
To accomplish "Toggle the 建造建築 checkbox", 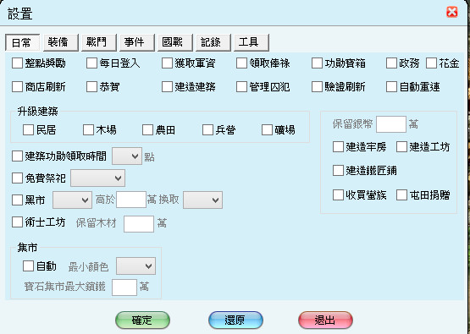I will [x=167, y=87].
